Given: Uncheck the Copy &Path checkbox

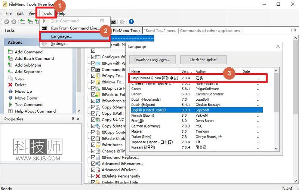Looking at the screenshot, I should coord(93,113).
